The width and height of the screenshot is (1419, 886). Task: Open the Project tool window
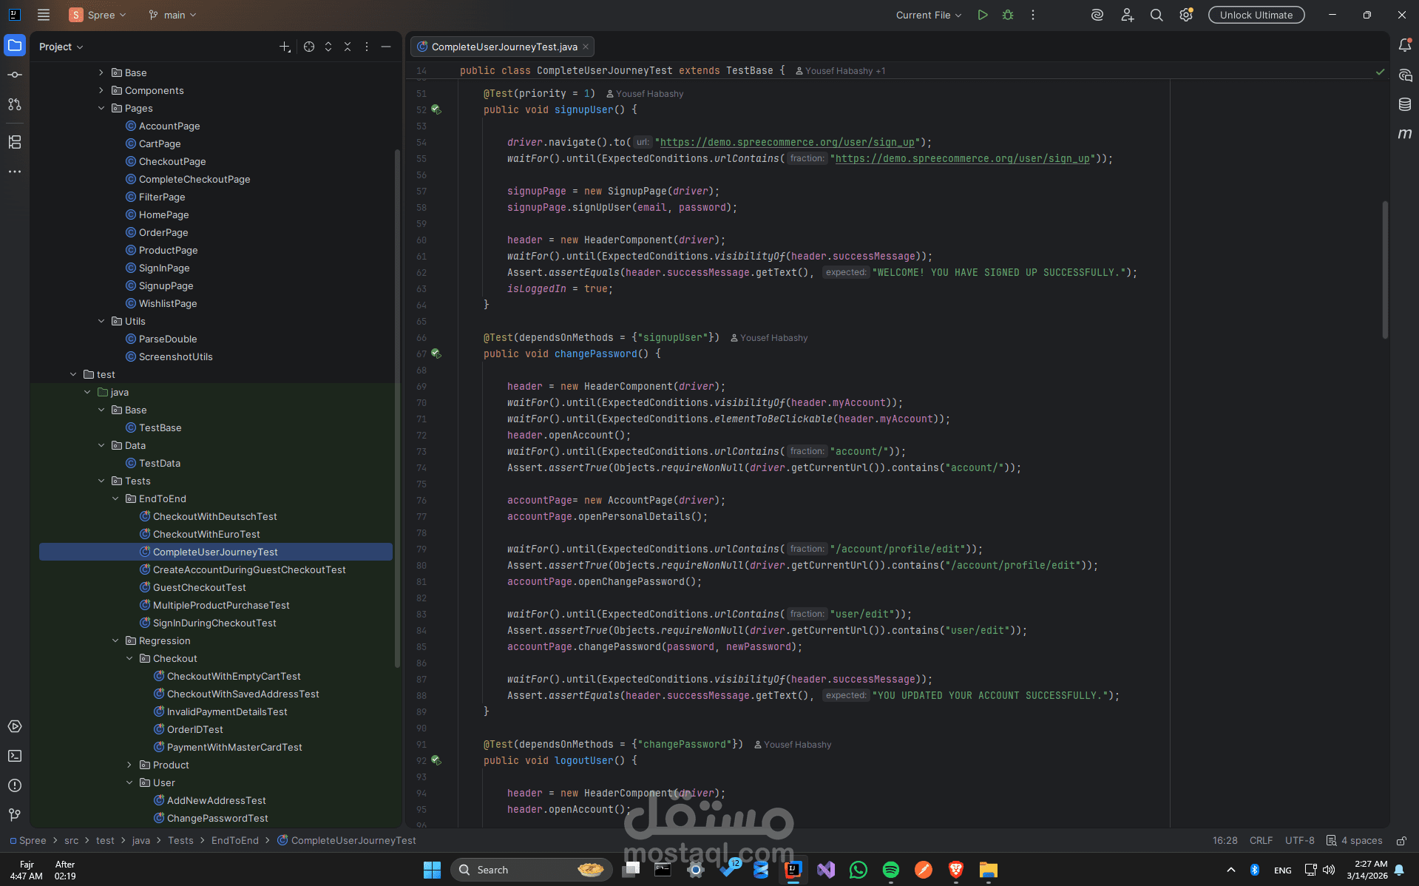coord(15,45)
